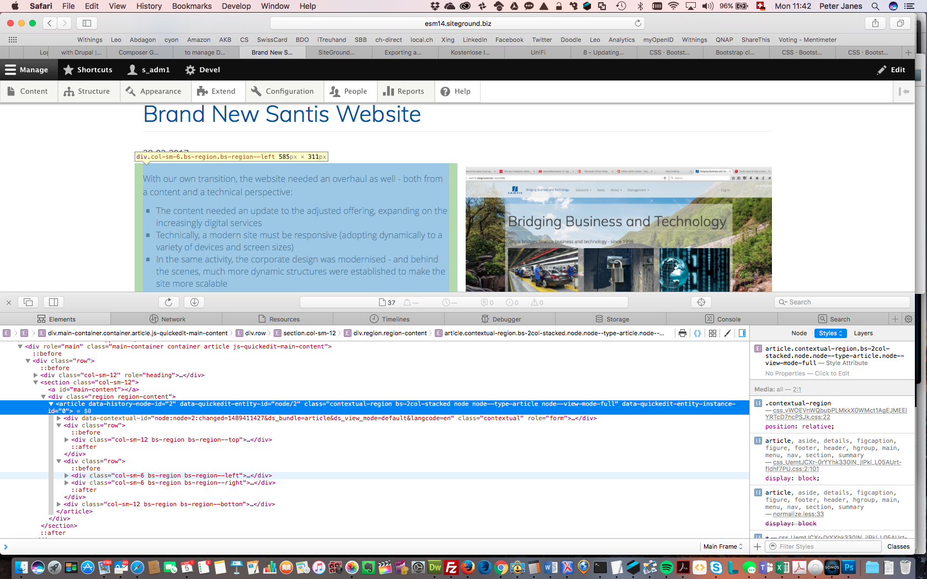Click the print element styles icon

click(683, 333)
